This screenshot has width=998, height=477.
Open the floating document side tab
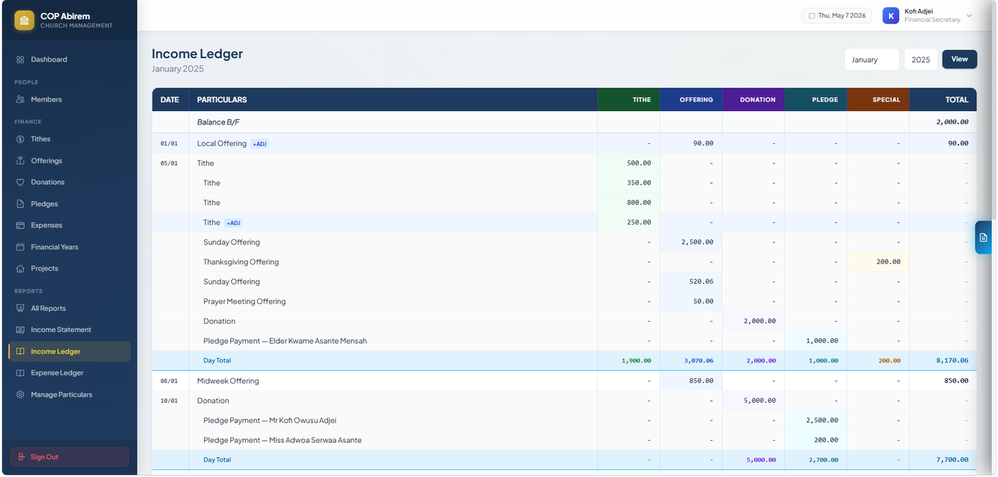coord(983,237)
